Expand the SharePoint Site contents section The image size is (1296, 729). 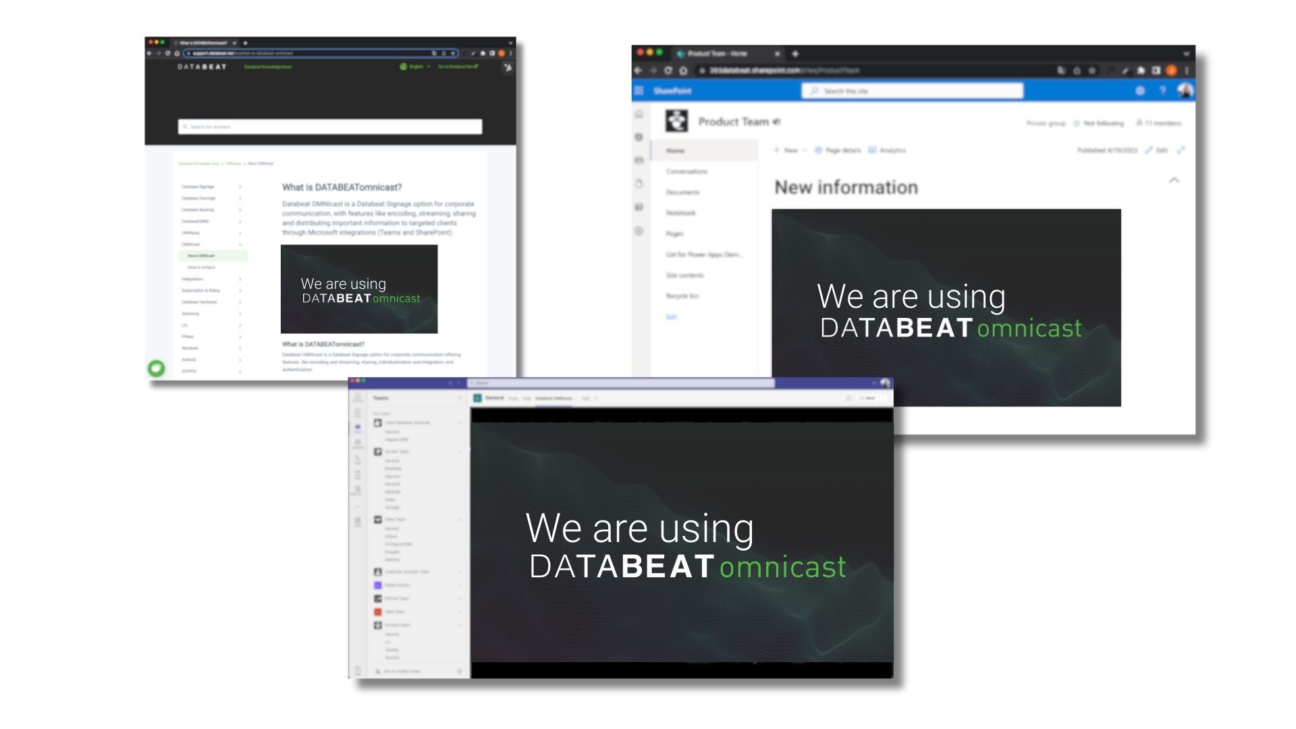[x=684, y=275]
